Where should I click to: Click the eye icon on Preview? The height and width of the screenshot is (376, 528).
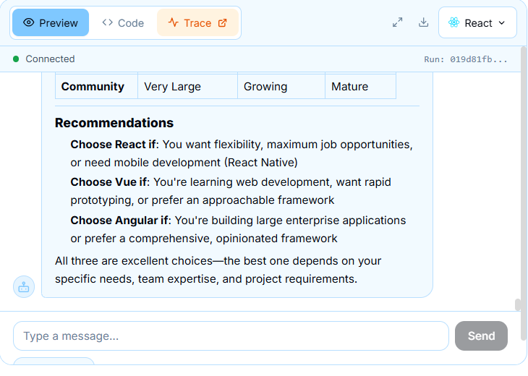coord(29,22)
